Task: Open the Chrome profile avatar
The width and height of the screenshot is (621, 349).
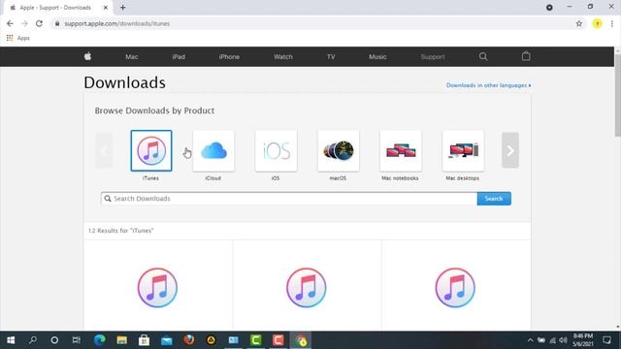Action: pos(598,23)
